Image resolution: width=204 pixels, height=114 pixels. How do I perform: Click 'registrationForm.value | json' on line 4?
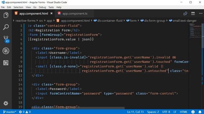[x=61, y=39]
